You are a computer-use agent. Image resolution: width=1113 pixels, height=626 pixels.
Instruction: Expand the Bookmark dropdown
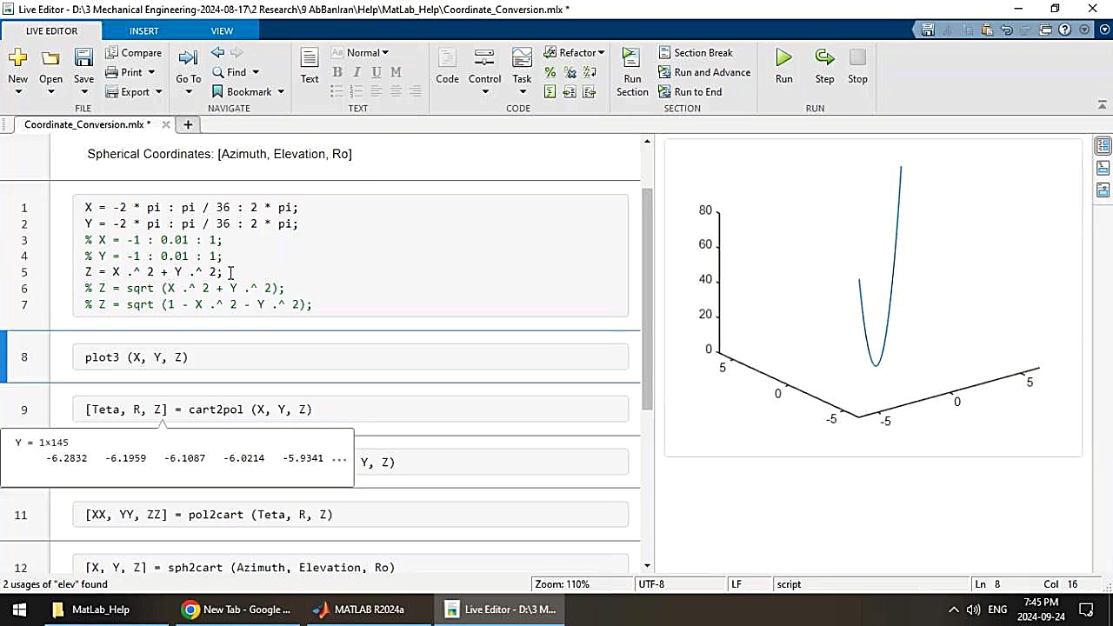281,92
